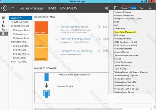Click task 6 link starting with Retrieve
Image resolution: width=156 pixels, height=110 pixels.
(106, 51)
